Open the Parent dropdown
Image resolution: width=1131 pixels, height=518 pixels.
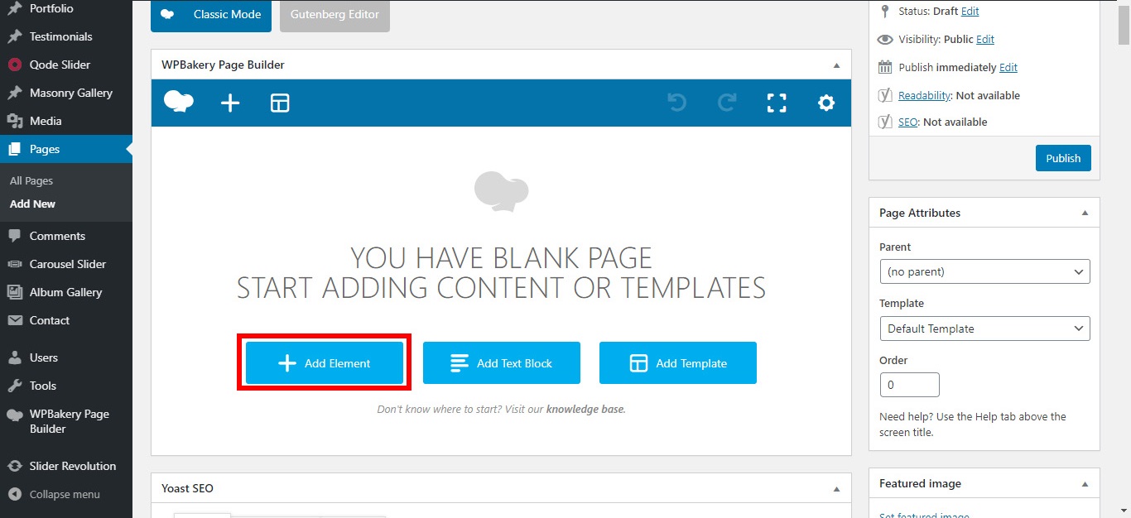point(984,271)
